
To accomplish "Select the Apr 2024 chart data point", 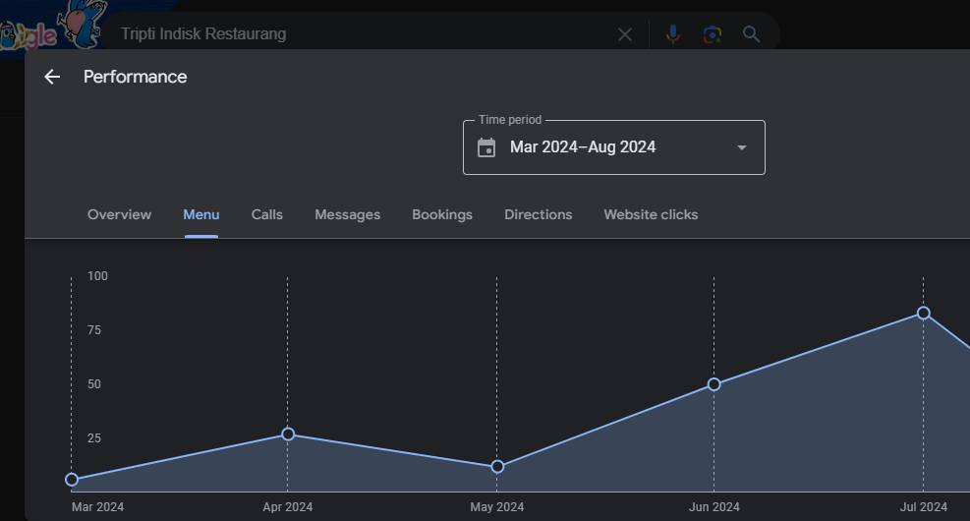I will (x=288, y=434).
